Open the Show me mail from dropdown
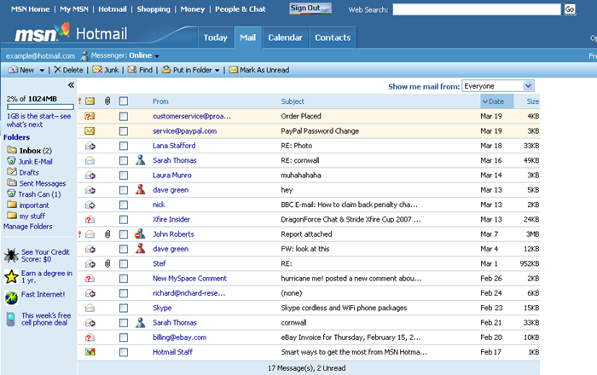This screenshot has width=597, height=375. (x=498, y=86)
